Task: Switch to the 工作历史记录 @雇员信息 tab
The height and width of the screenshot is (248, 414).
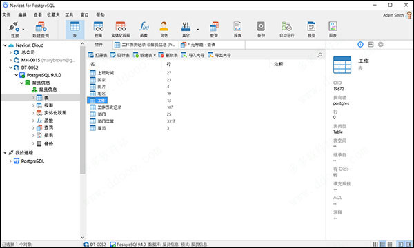Action: [146, 45]
